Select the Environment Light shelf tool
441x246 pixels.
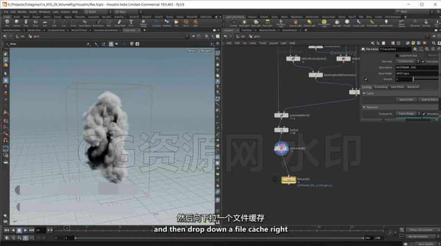(x=324, y=23)
